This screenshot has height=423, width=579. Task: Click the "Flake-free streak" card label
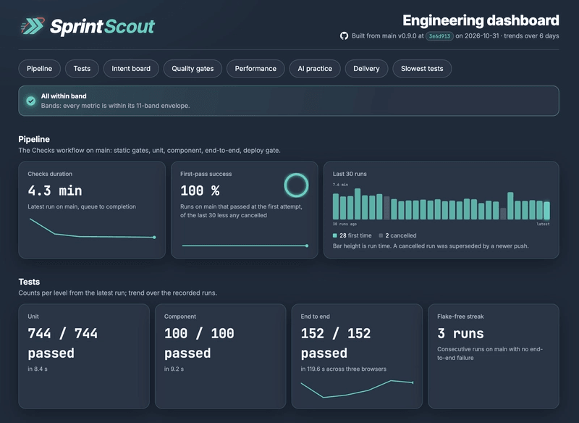coord(460,317)
